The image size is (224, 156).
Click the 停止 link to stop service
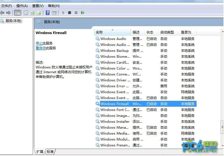pyautogui.click(x=39, y=43)
